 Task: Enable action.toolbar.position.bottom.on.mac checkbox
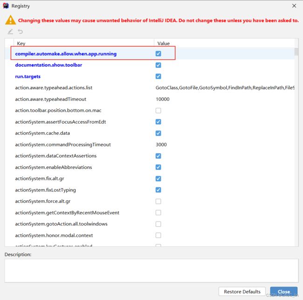point(158,111)
